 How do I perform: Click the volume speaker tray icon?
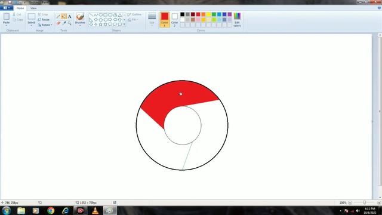point(358,211)
